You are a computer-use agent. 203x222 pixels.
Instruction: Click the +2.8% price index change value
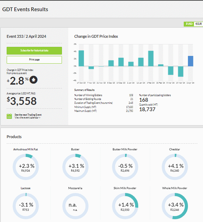pyautogui.click(x=17, y=81)
